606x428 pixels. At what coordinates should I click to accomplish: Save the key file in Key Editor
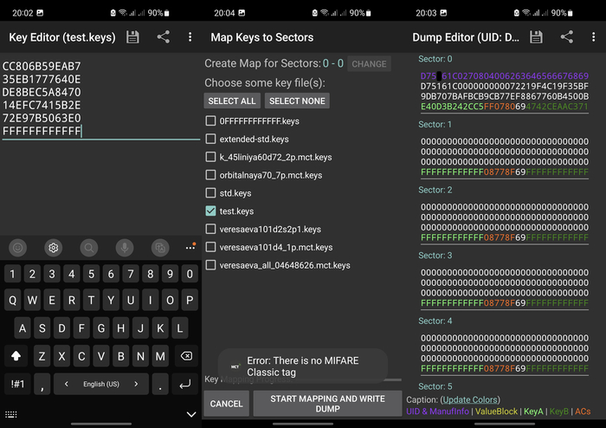(132, 37)
